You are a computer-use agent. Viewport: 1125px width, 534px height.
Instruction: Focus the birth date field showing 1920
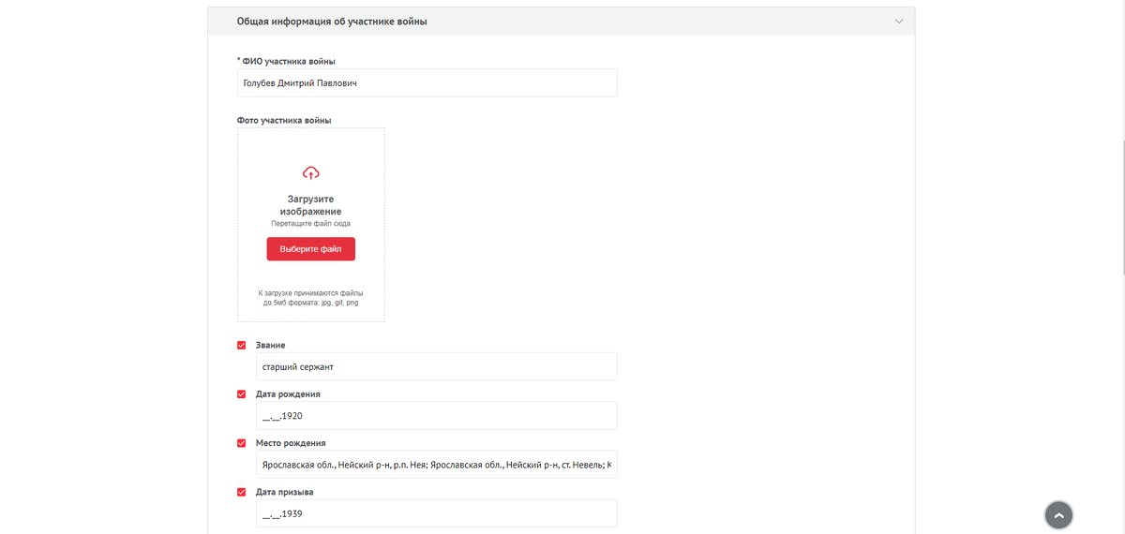tap(436, 415)
